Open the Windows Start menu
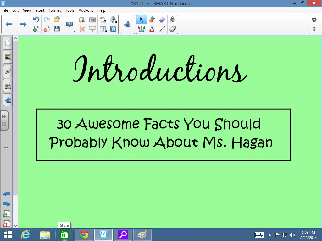The image size is (322, 241). point(8,235)
